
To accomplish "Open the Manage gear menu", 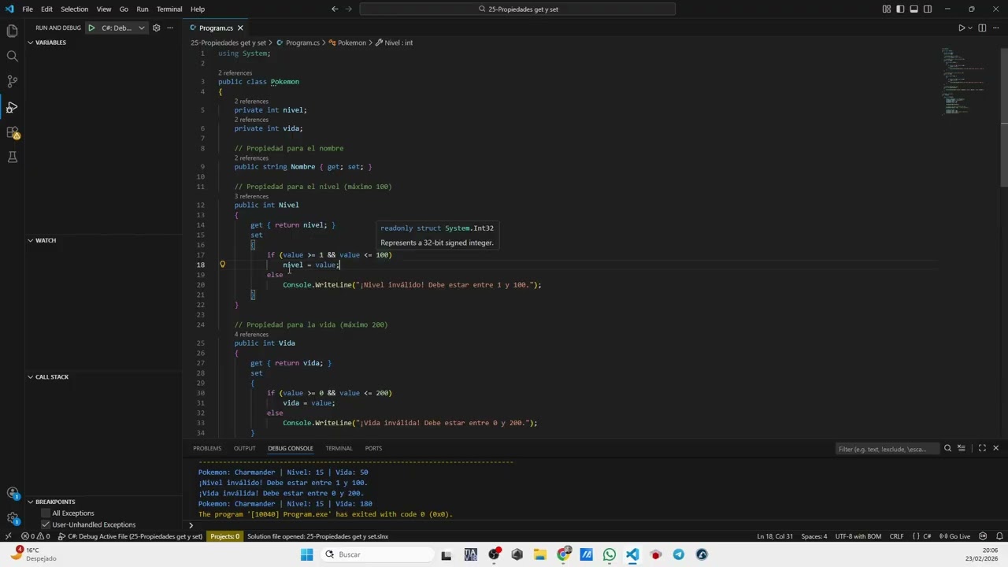I will [12, 518].
